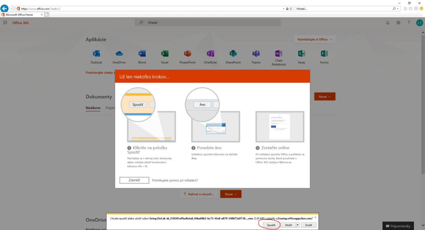Launch Excel from the apps row

tap(165, 54)
